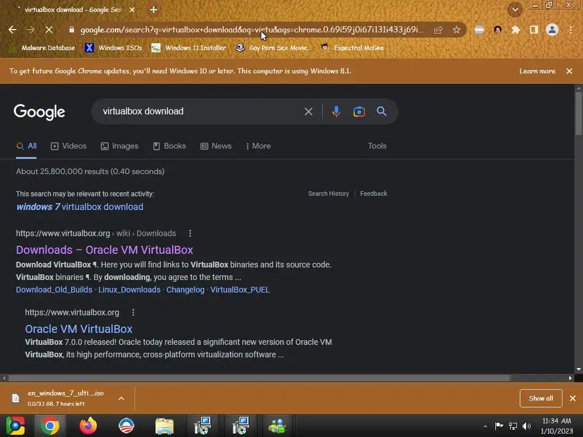Expand the iso download options chevron
Image resolution: width=583 pixels, height=437 pixels.
pyautogui.click(x=121, y=398)
